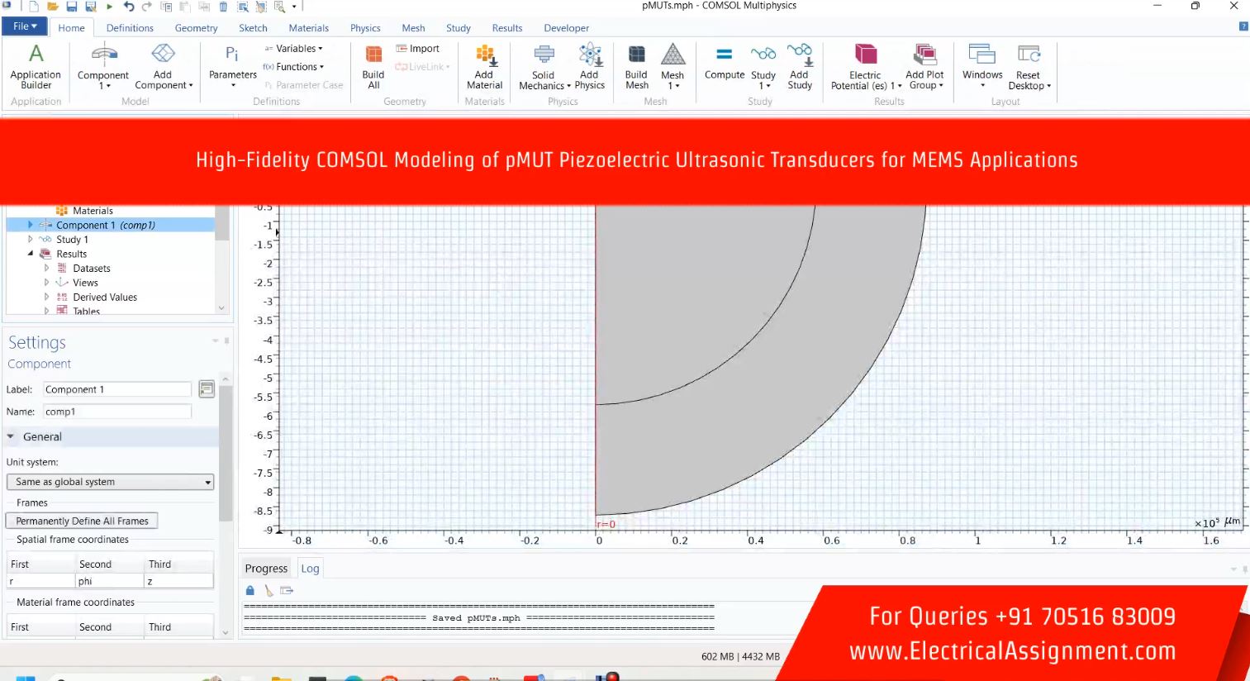
Task: Expand the Study 1 tree node
Action: coord(31,240)
